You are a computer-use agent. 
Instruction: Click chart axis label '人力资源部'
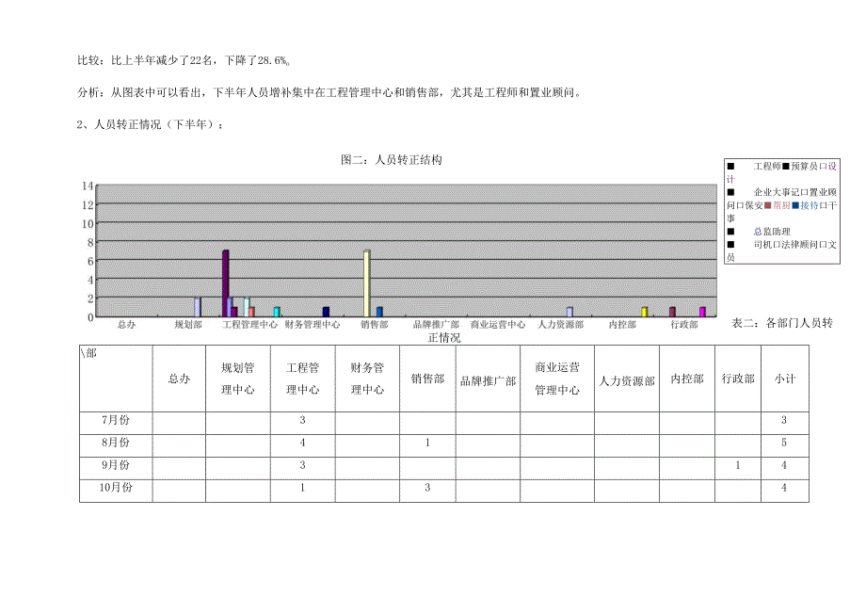point(561,325)
